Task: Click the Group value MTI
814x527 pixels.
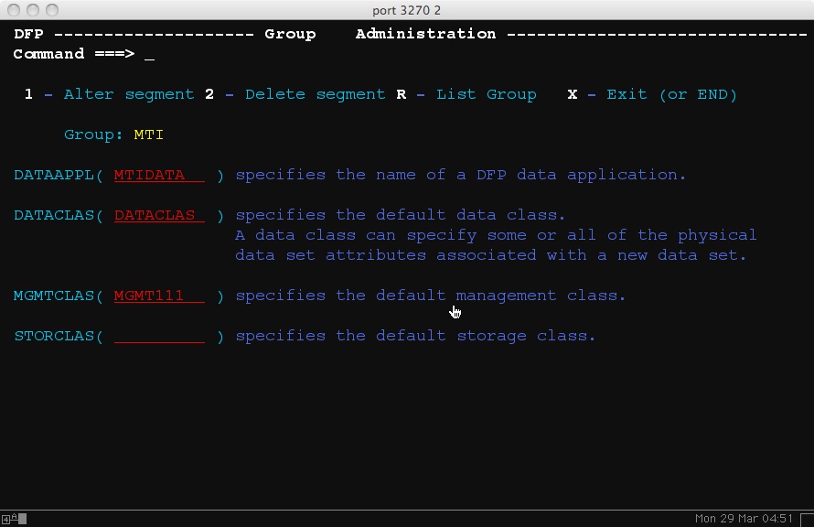Action: [x=148, y=134]
